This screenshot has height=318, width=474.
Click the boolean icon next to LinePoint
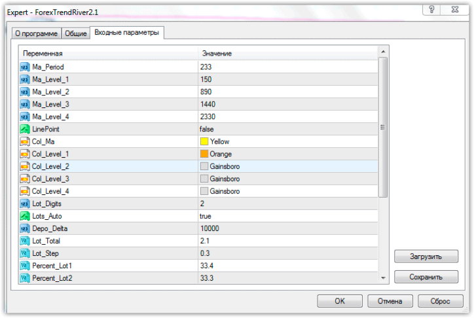click(x=25, y=129)
